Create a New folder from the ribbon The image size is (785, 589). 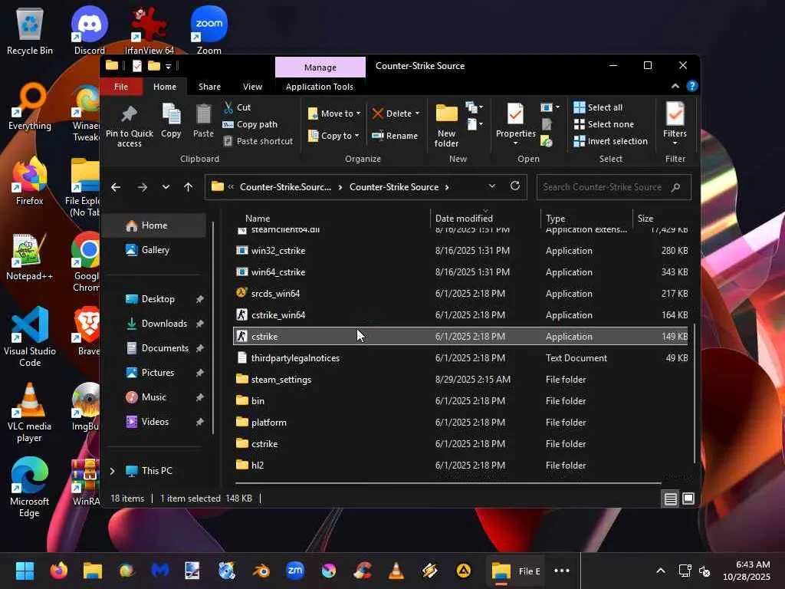(446, 126)
